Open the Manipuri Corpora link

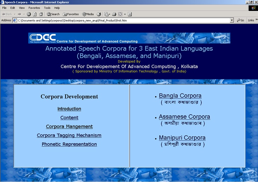182,138
